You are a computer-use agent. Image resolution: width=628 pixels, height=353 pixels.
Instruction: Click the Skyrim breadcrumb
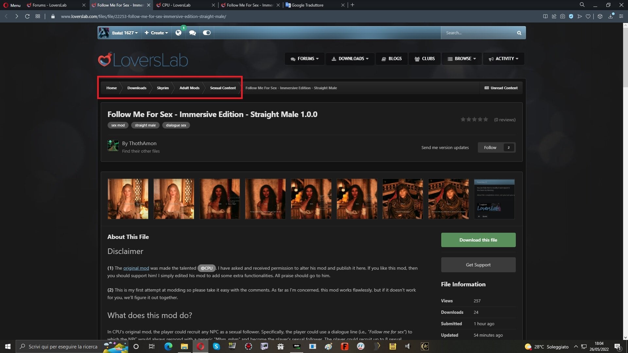coord(163,88)
